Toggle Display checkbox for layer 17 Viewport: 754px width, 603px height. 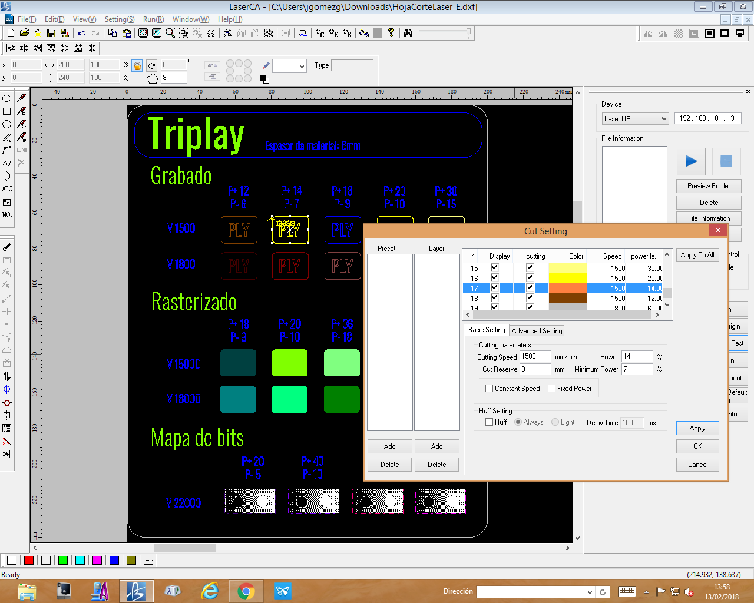[494, 287]
